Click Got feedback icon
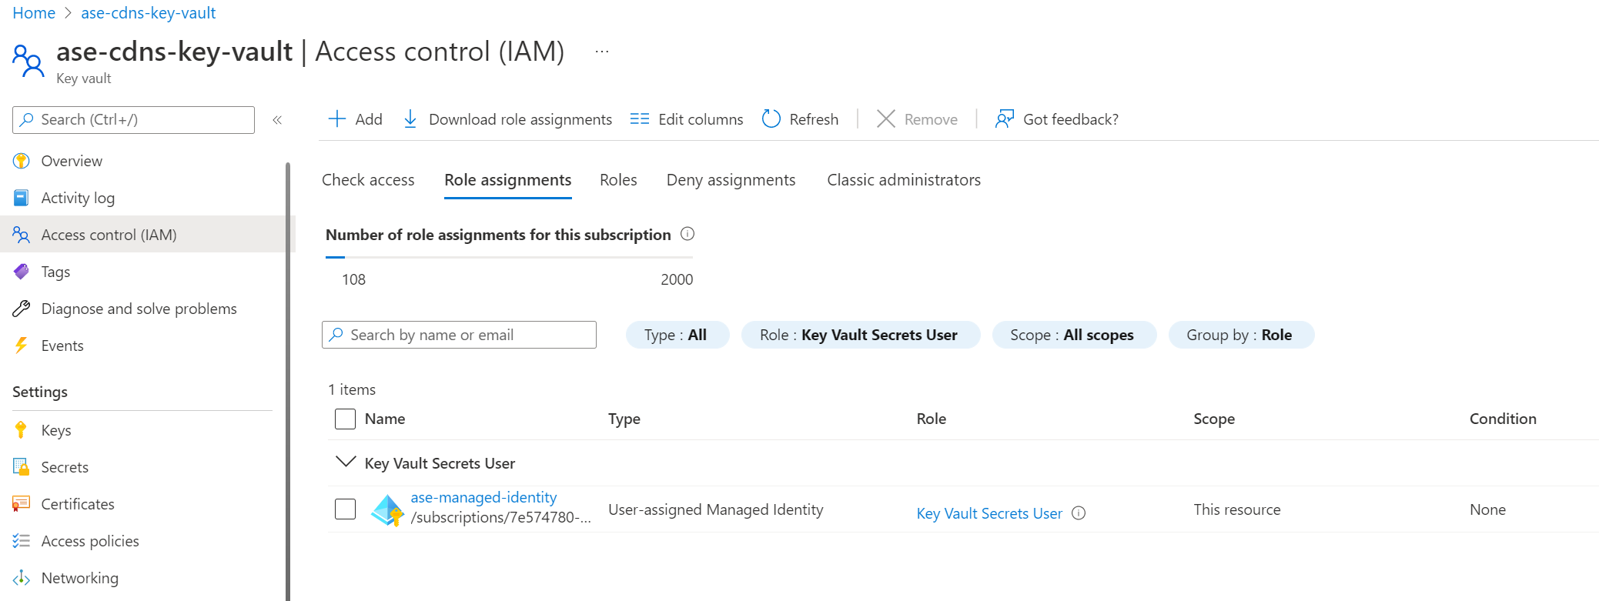This screenshot has height=601, width=1599. 1004,119
